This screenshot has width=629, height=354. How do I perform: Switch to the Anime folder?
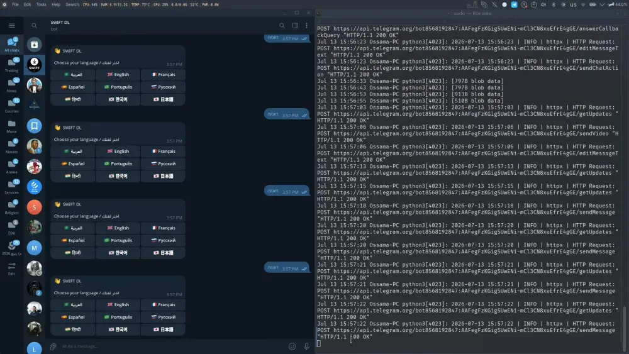coord(11,167)
